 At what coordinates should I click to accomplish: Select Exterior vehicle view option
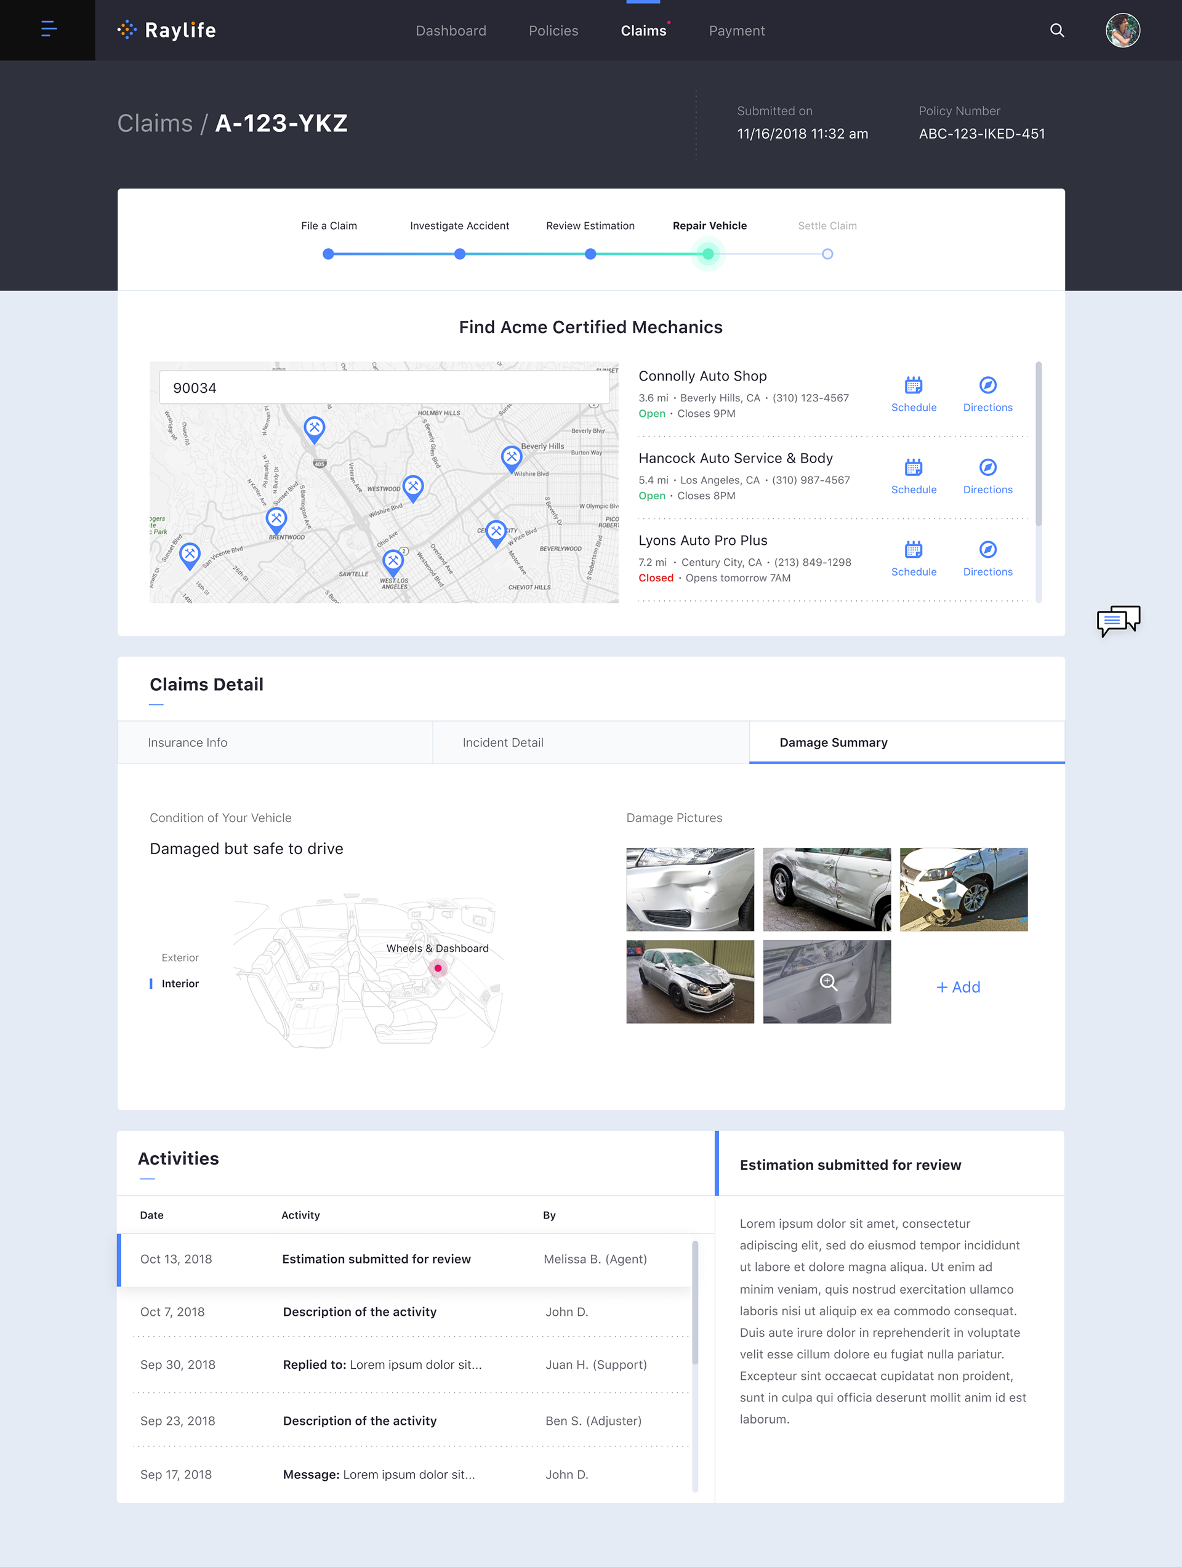[180, 958]
